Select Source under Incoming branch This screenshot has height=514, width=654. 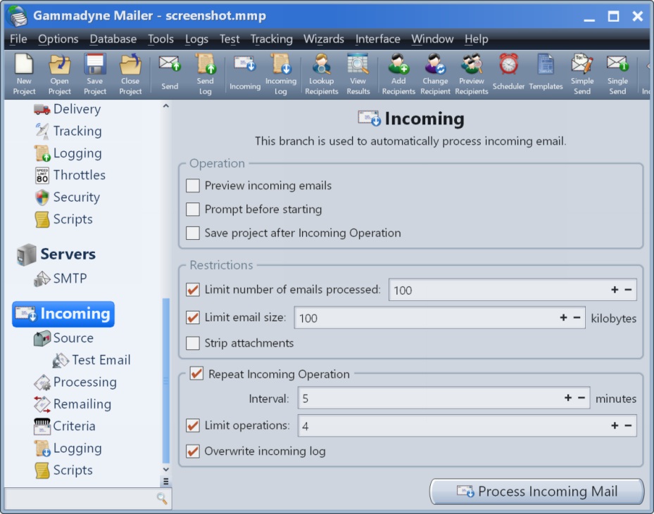[x=64, y=338]
